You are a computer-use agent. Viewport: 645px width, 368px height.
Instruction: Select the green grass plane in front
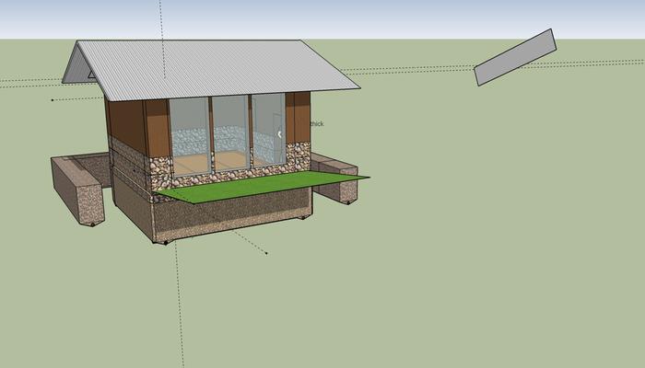point(258,186)
